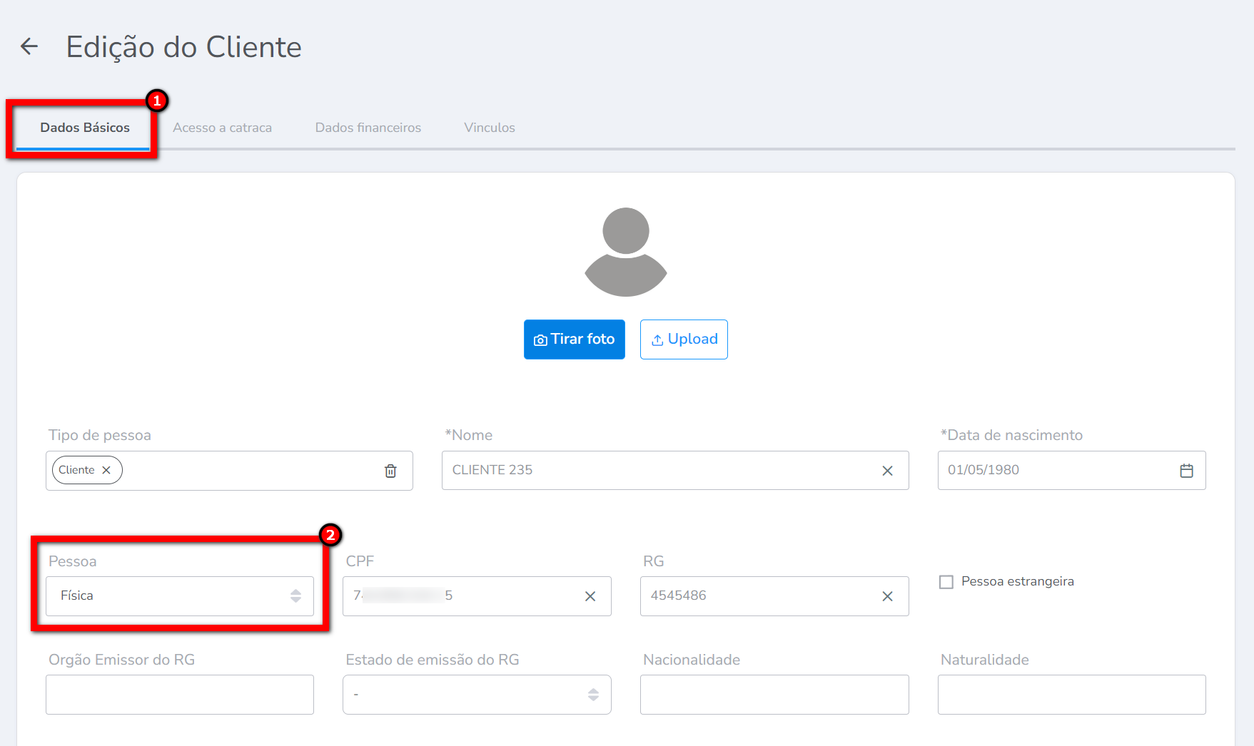Click the user avatar placeholder image

click(x=625, y=252)
